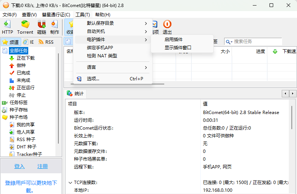297x194 pixels.
Task: Open the 查看(V) menu
Action: pyautogui.click(x=29, y=15)
